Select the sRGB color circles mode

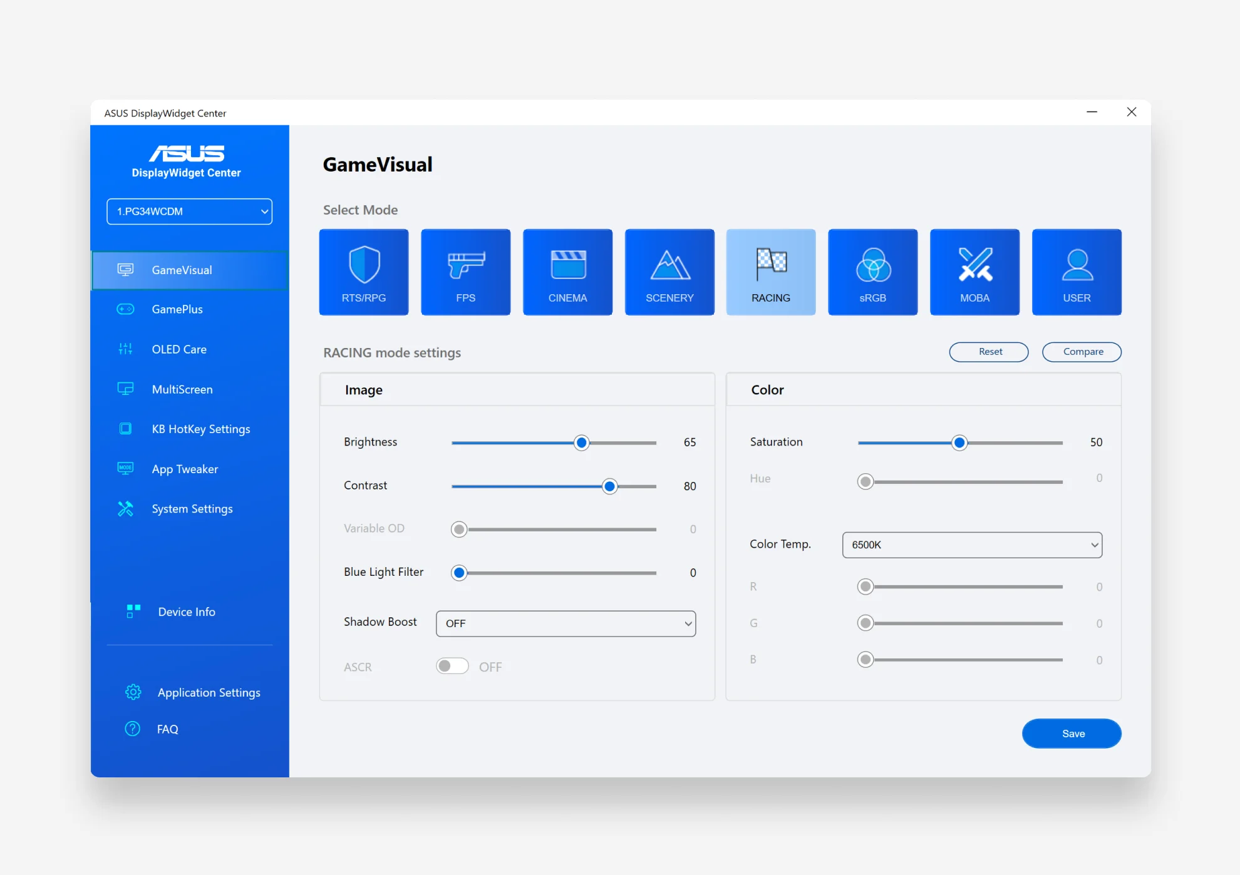click(872, 272)
